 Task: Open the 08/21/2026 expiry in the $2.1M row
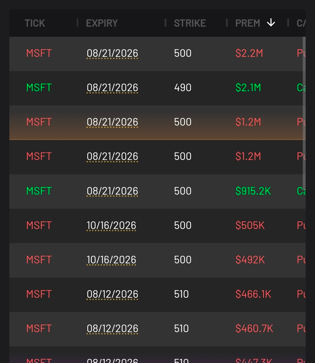(x=112, y=88)
